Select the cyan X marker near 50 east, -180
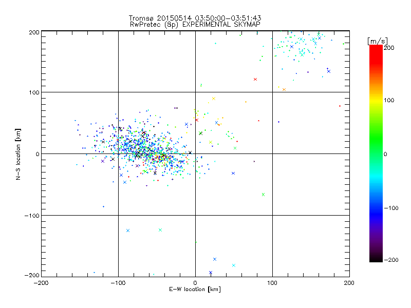This screenshot has height=308, width=411. point(234,265)
